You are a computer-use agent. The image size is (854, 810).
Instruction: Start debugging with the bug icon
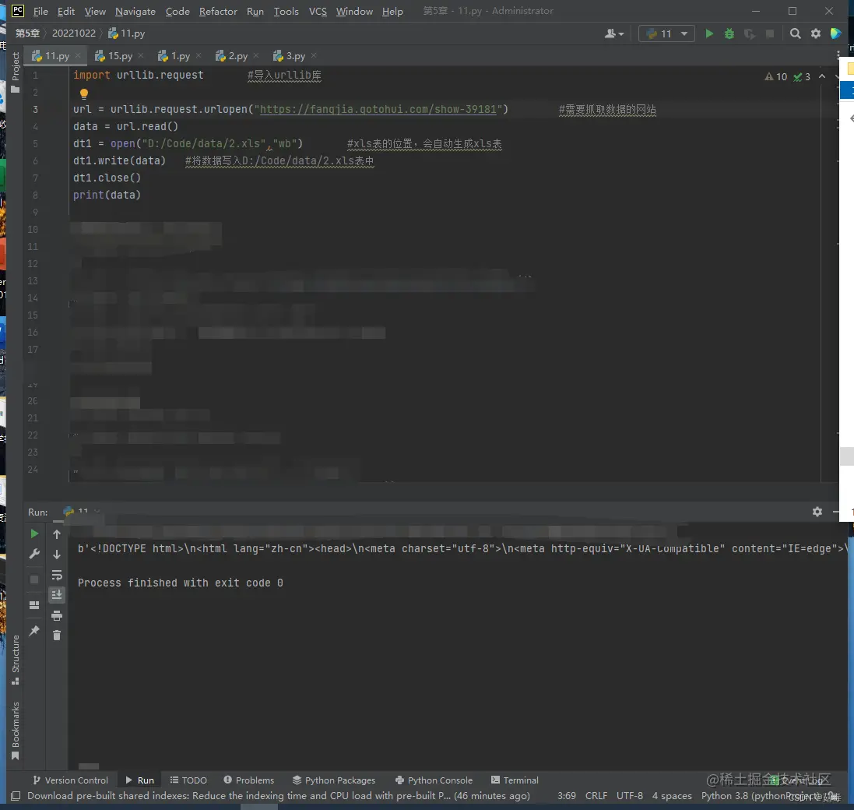[729, 33]
